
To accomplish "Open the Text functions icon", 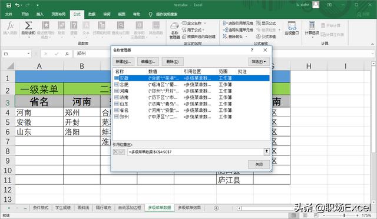I will click(x=86, y=25).
